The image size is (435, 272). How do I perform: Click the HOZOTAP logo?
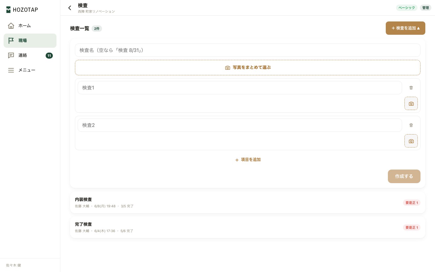[22, 10]
